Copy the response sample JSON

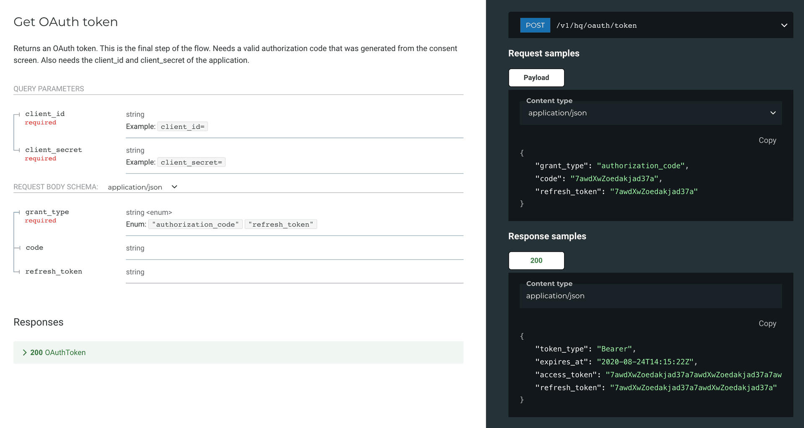767,323
